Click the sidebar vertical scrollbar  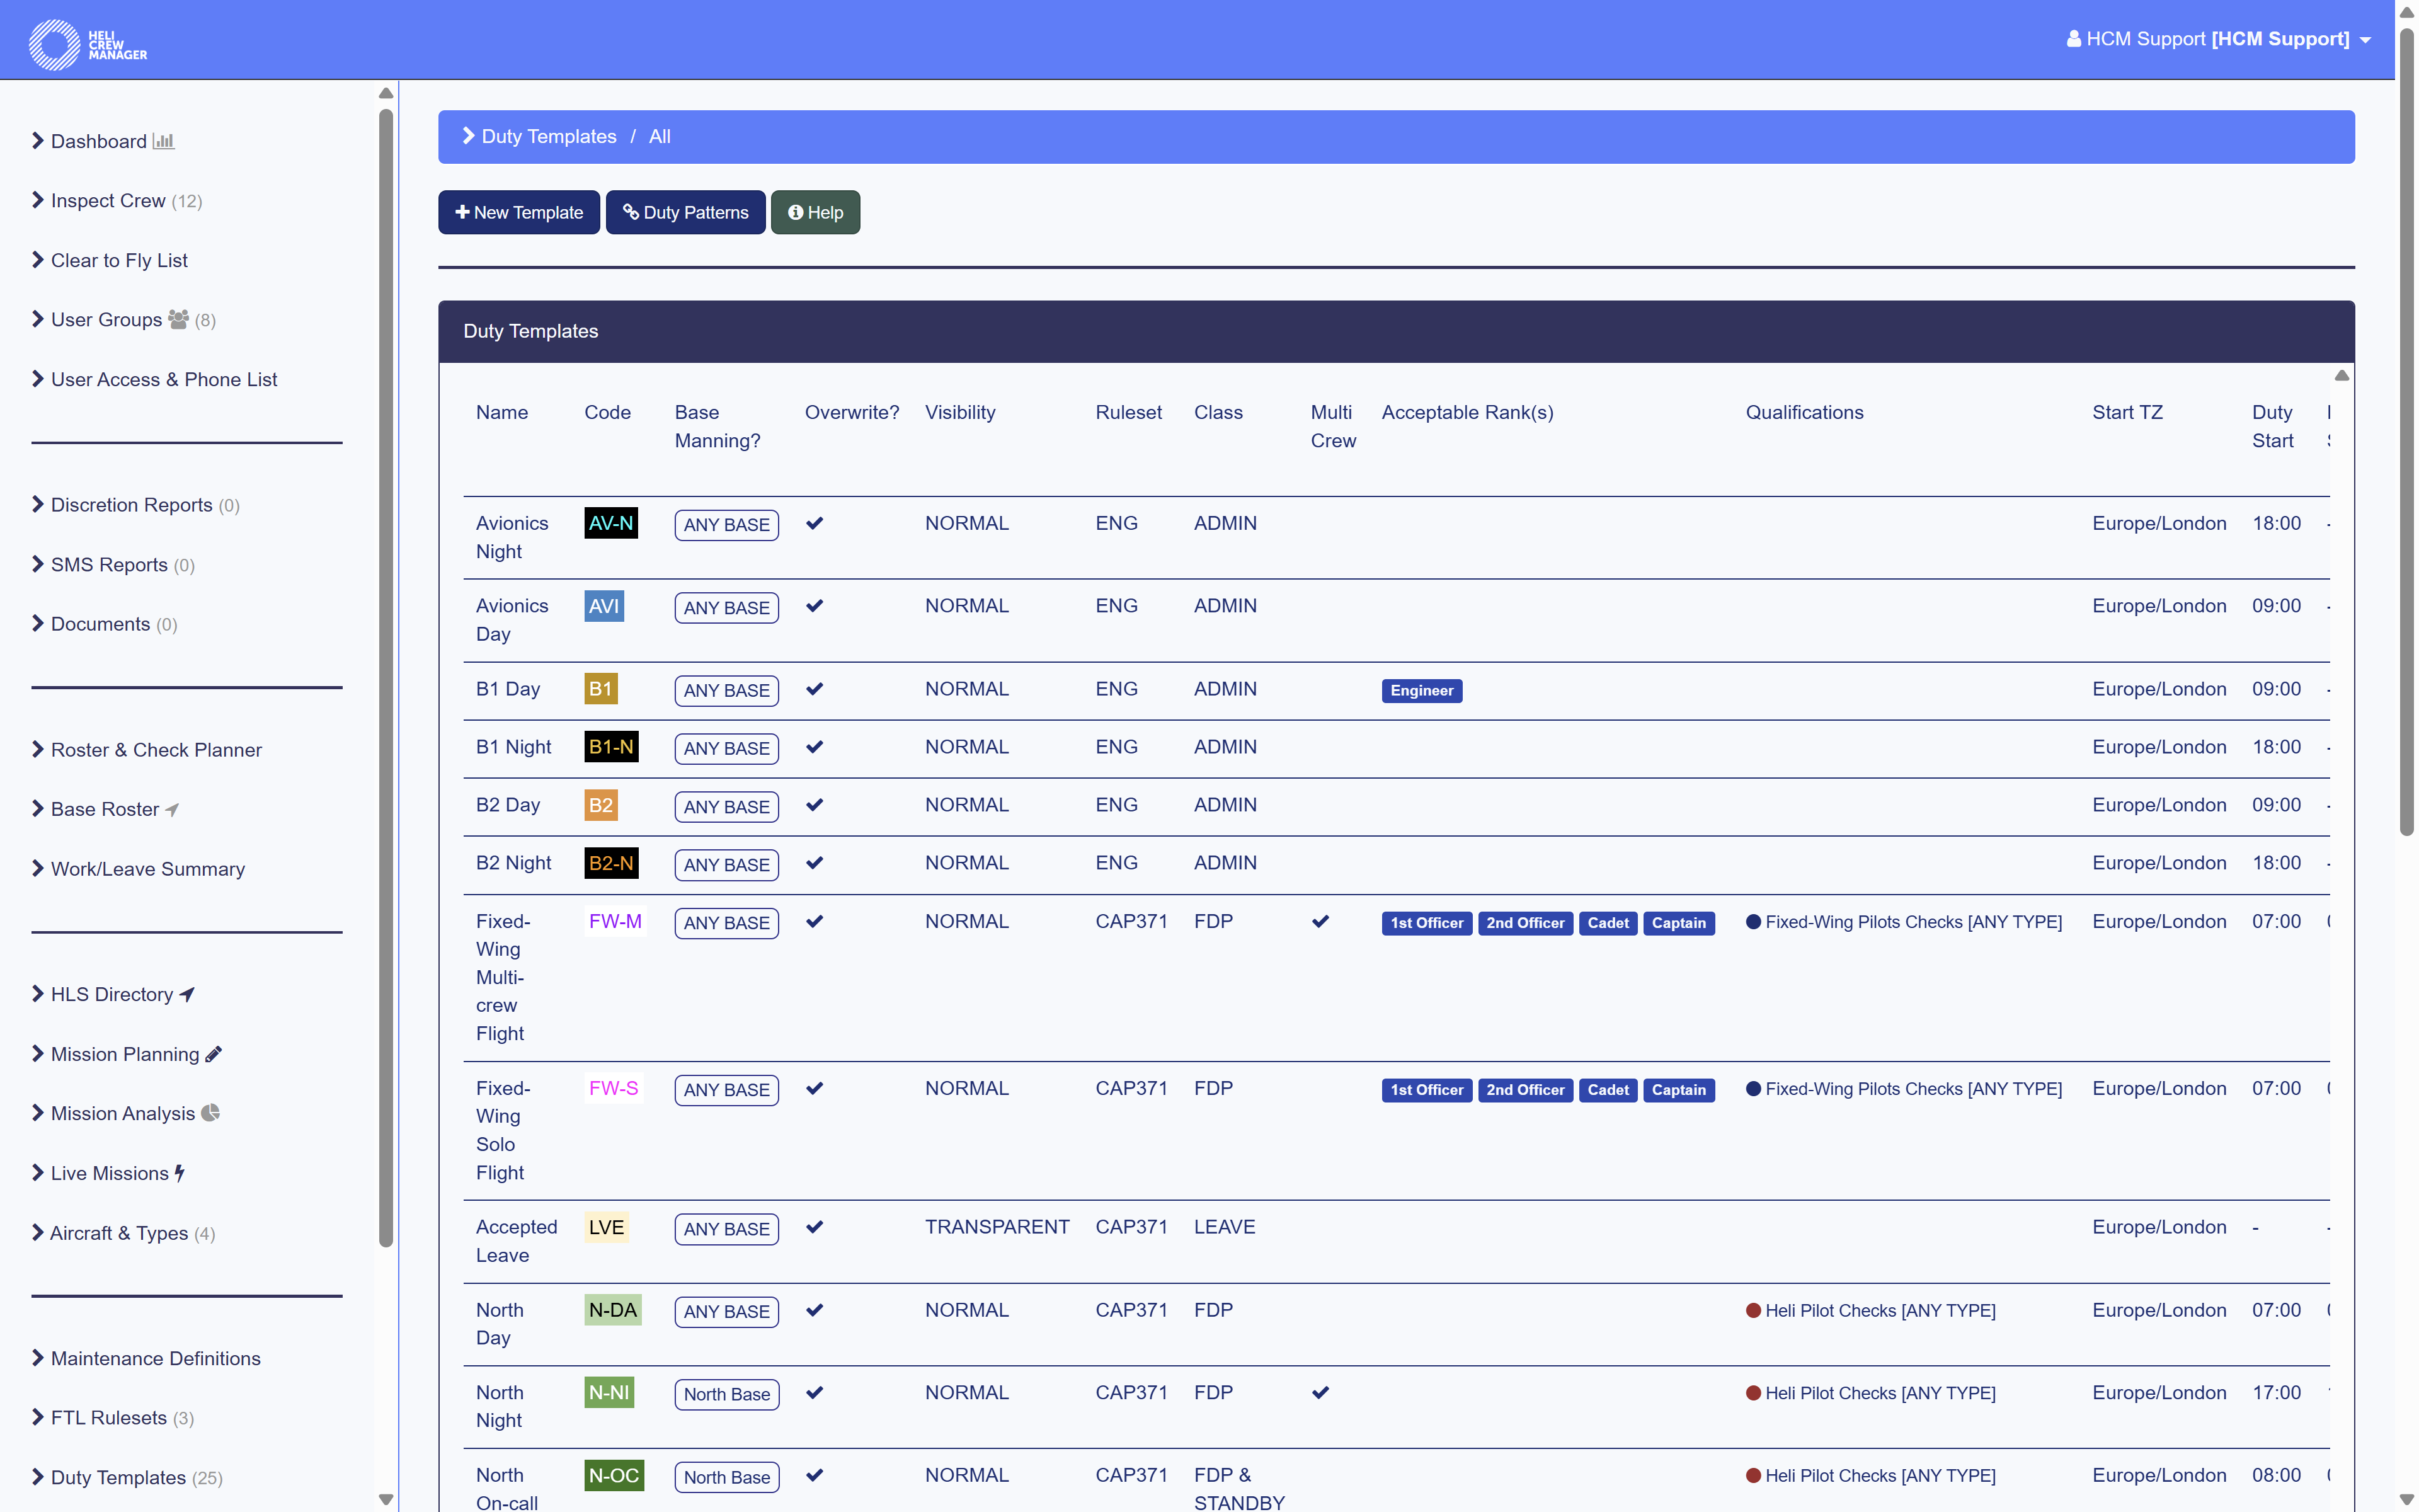tap(386, 679)
